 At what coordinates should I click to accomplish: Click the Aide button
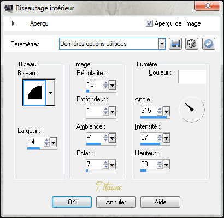160,202
